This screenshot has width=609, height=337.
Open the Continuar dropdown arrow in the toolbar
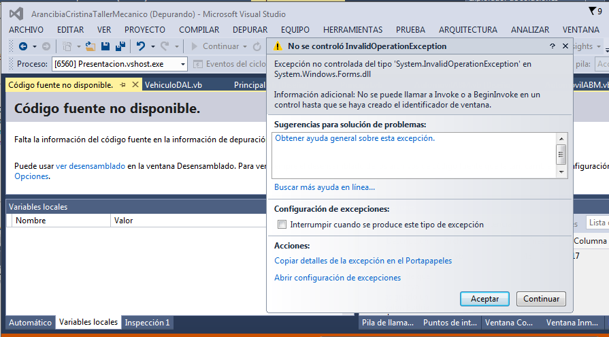pos(245,47)
